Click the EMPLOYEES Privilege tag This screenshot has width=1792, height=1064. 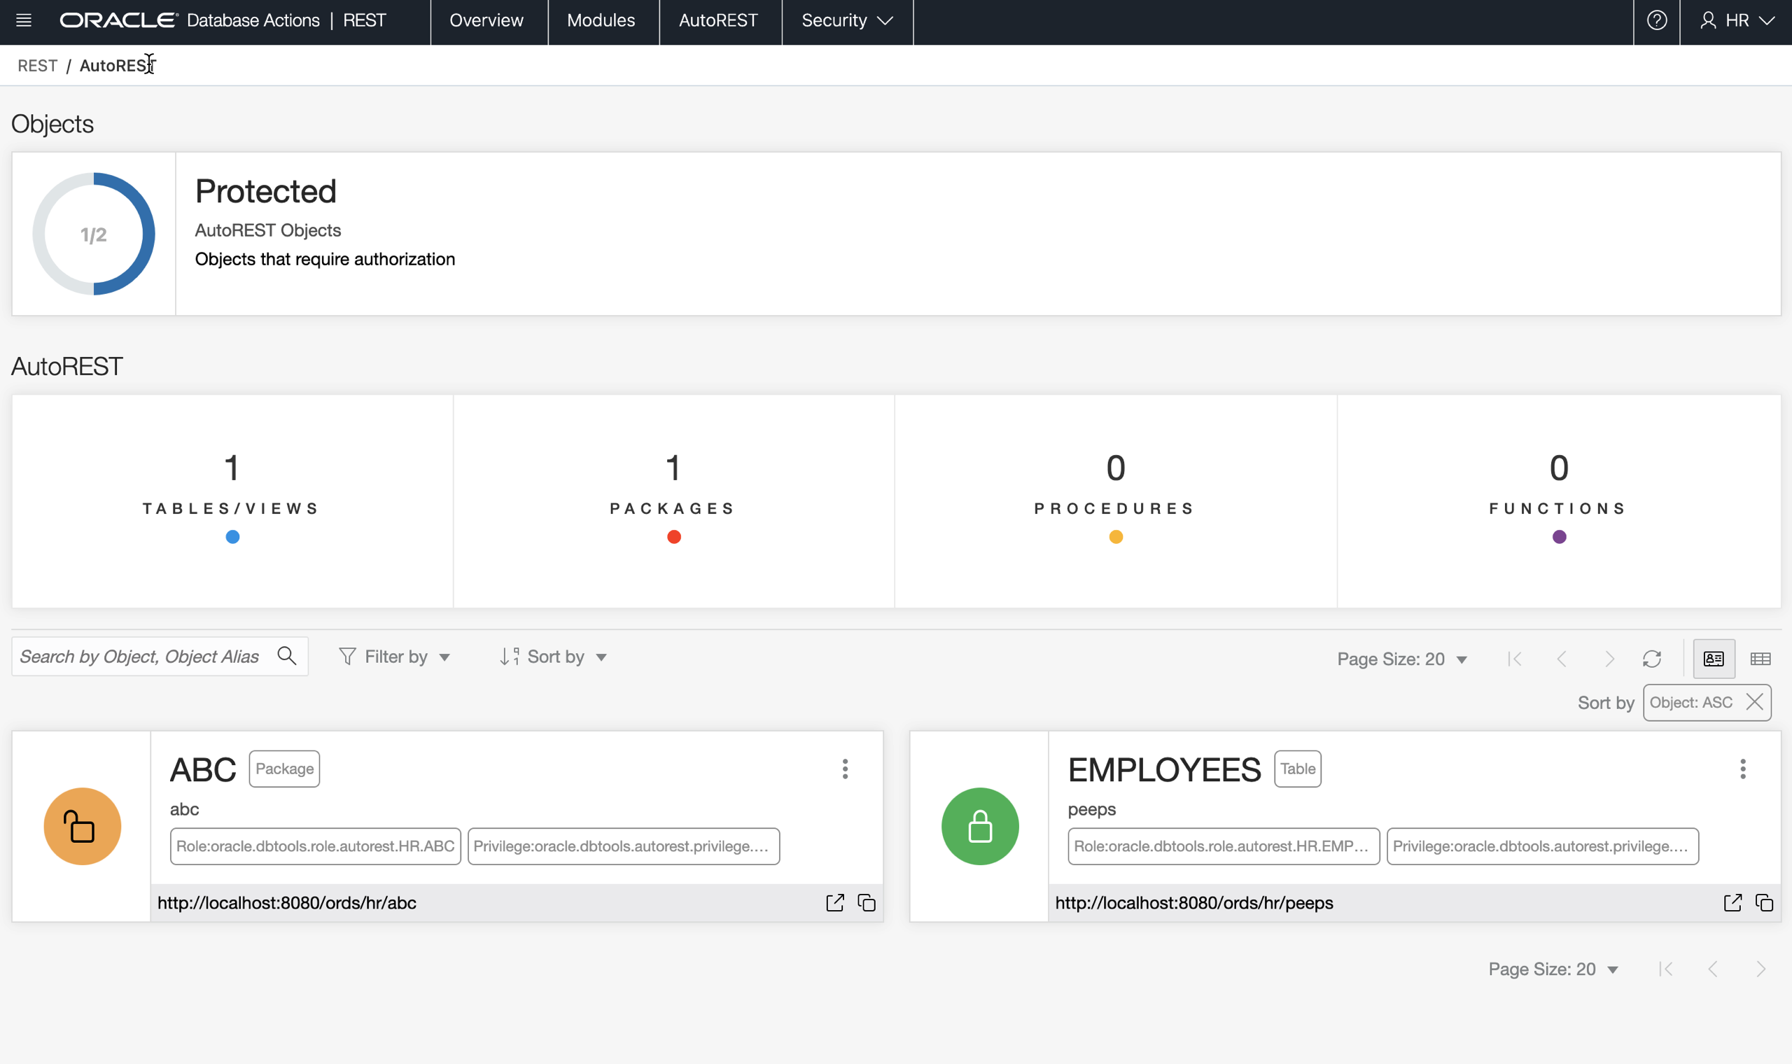click(x=1543, y=847)
